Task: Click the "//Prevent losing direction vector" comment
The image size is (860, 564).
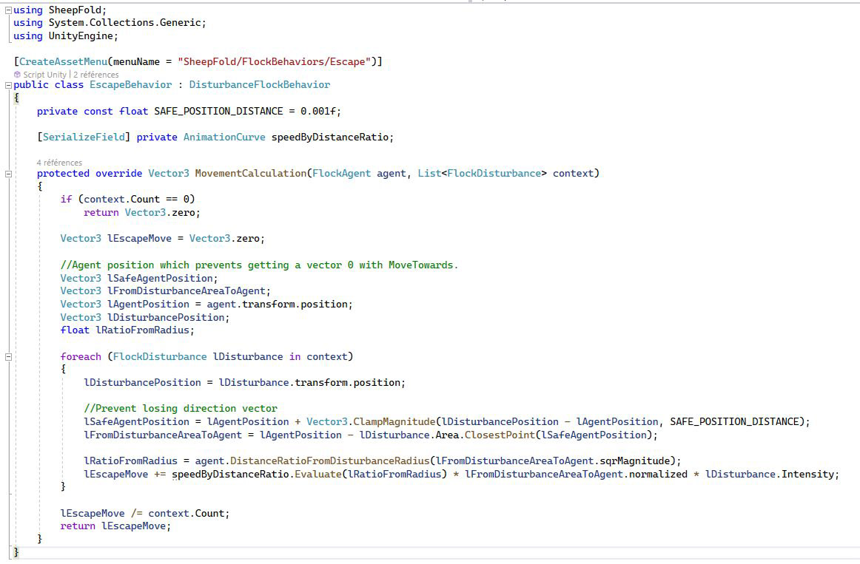Action: pos(181,409)
